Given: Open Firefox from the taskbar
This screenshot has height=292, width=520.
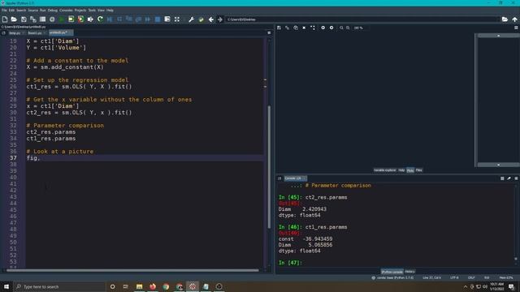Looking at the screenshot, I should pyautogui.click(x=153, y=286).
